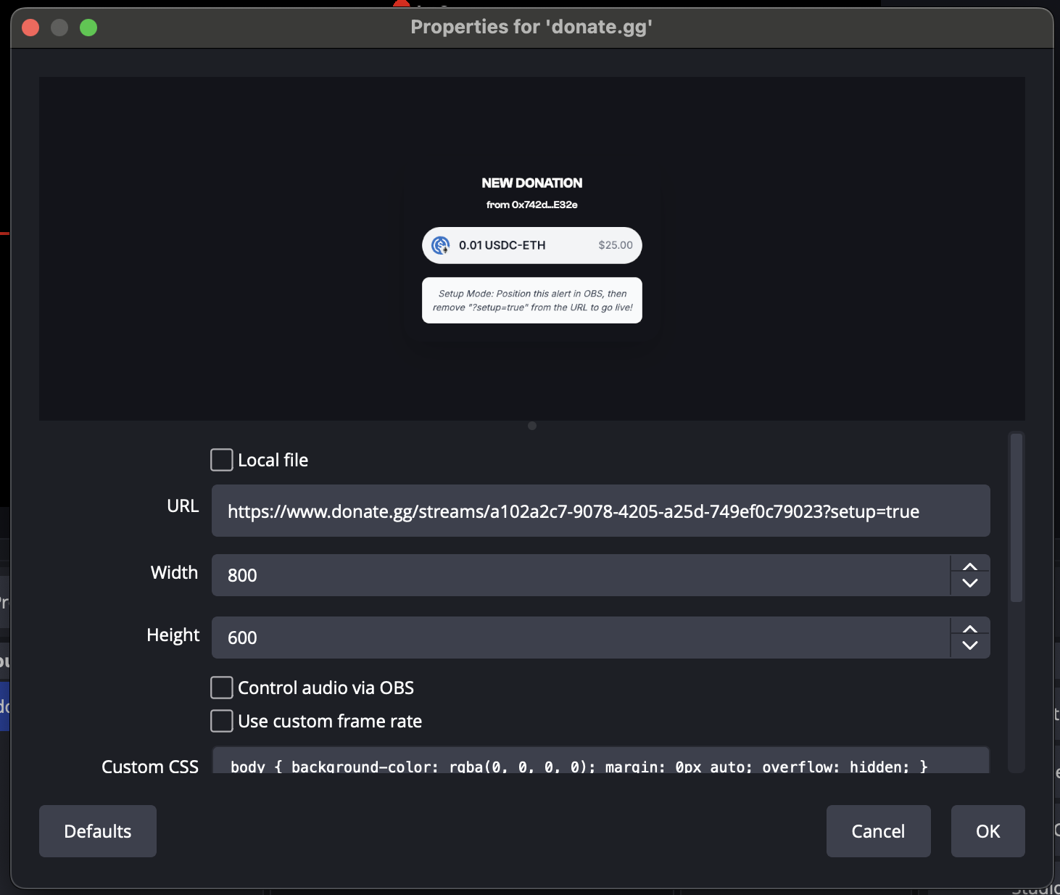Click the Cancel button
This screenshot has height=895, width=1060.
click(878, 831)
